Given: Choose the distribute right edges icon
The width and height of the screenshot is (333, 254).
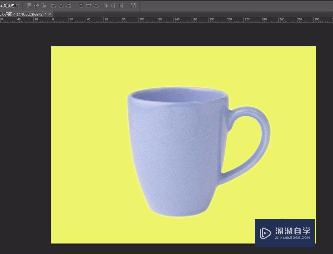Looking at the screenshot, I should pyautogui.click(x=121, y=6).
